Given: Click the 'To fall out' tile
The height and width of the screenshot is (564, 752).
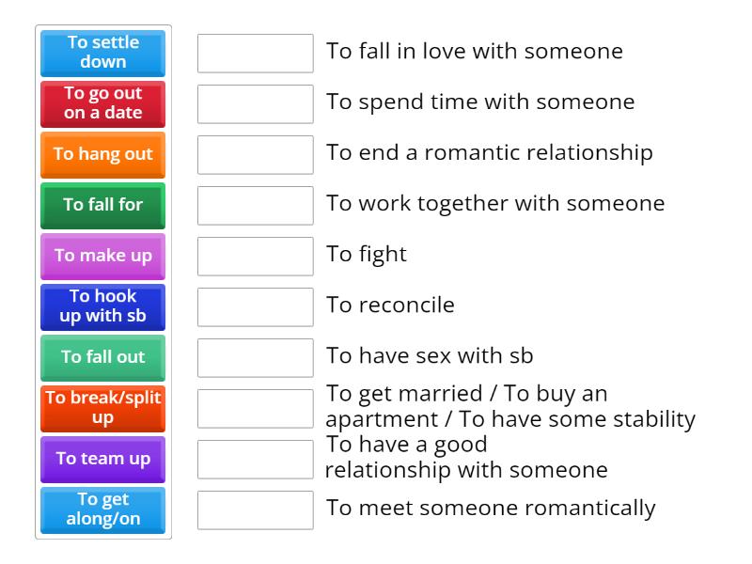Looking at the screenshot, I should click(102, 356).
